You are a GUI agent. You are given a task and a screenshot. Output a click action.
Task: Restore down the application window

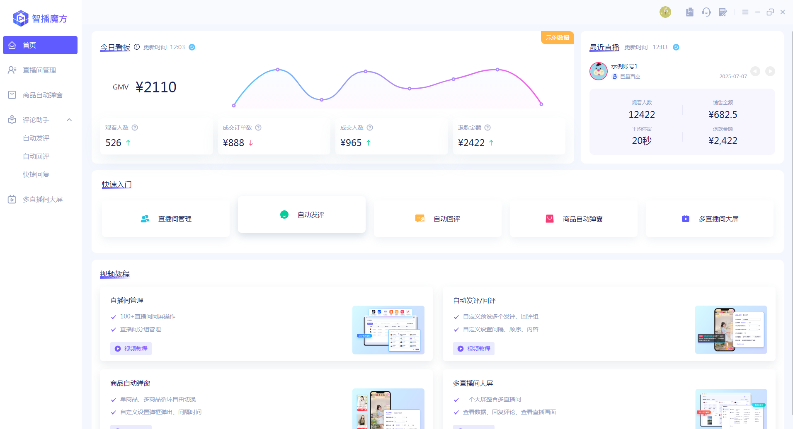(770, 12)
